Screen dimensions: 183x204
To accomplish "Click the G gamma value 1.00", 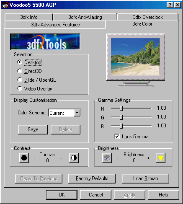I will (162, 117).
